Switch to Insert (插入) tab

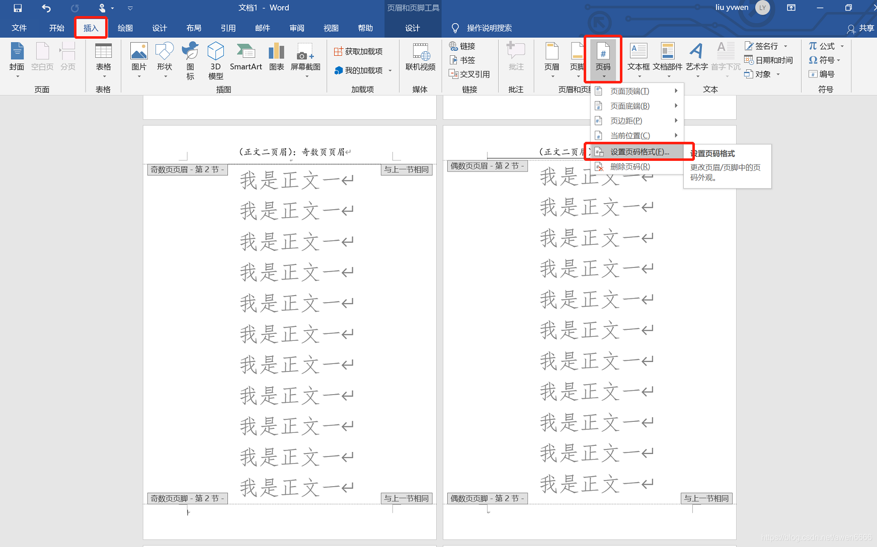(x=91, y=28)
